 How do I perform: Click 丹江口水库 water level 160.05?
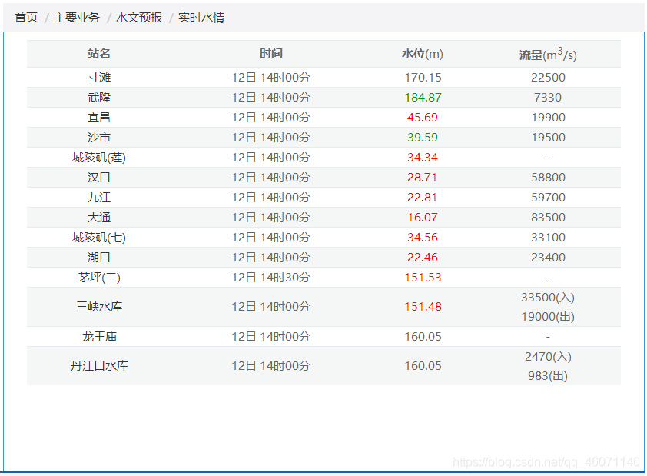pos(423,366)
